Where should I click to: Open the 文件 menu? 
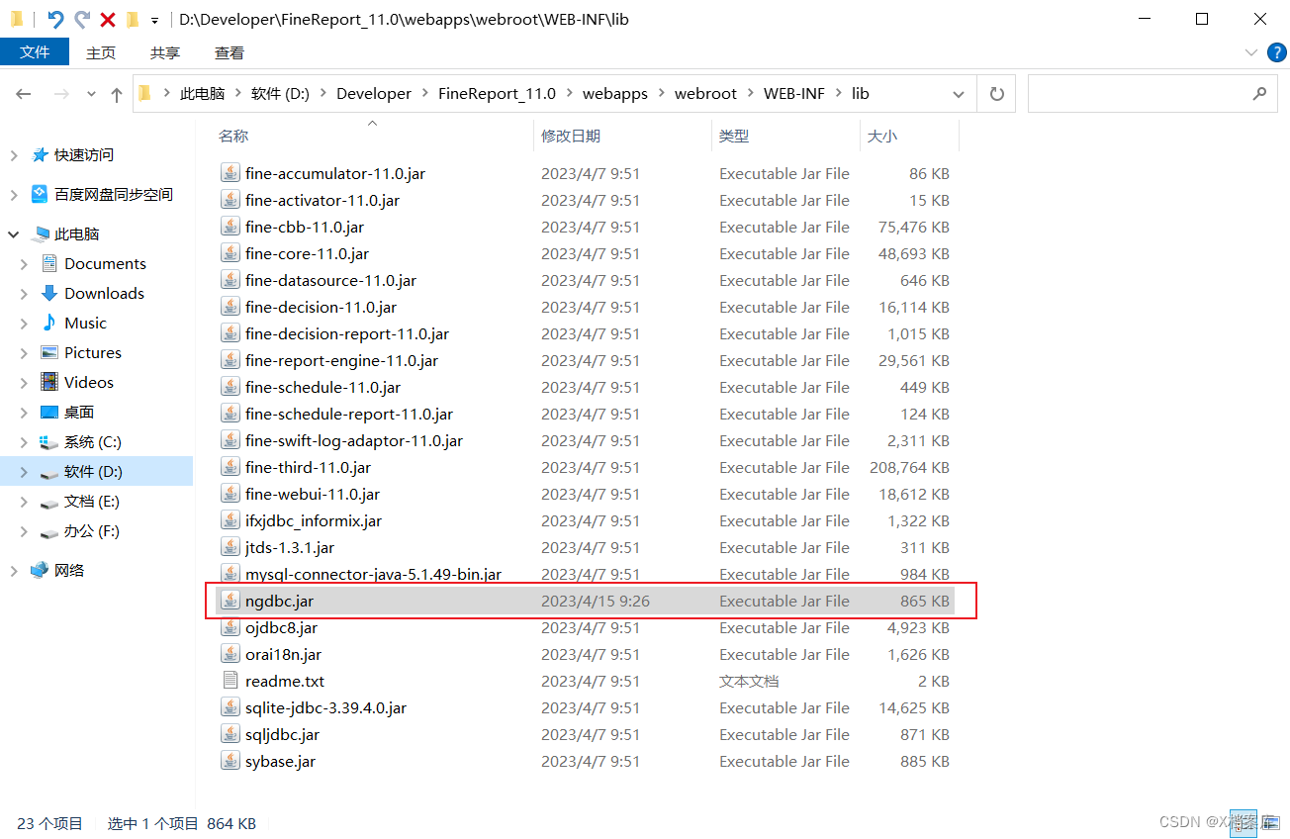tap(35, 52)
